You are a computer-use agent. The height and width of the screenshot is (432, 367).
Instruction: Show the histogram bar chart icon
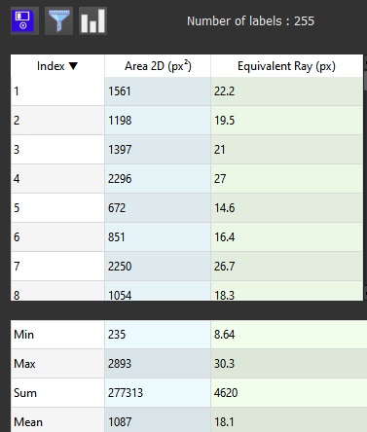92,21
